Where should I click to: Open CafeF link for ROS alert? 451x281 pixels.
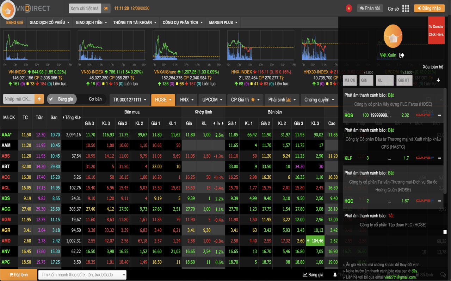click(425, 115)
